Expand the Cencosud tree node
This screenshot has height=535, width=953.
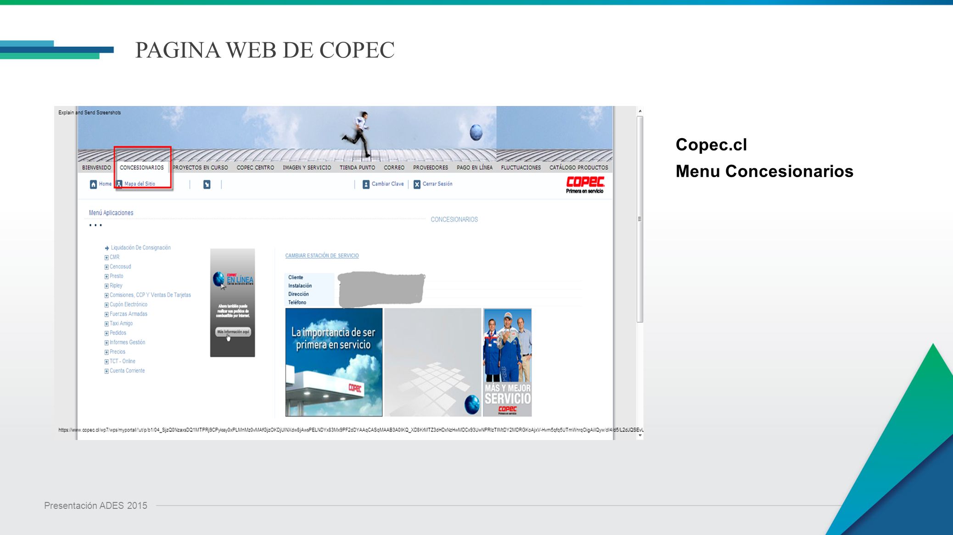(x=107, y=267)
